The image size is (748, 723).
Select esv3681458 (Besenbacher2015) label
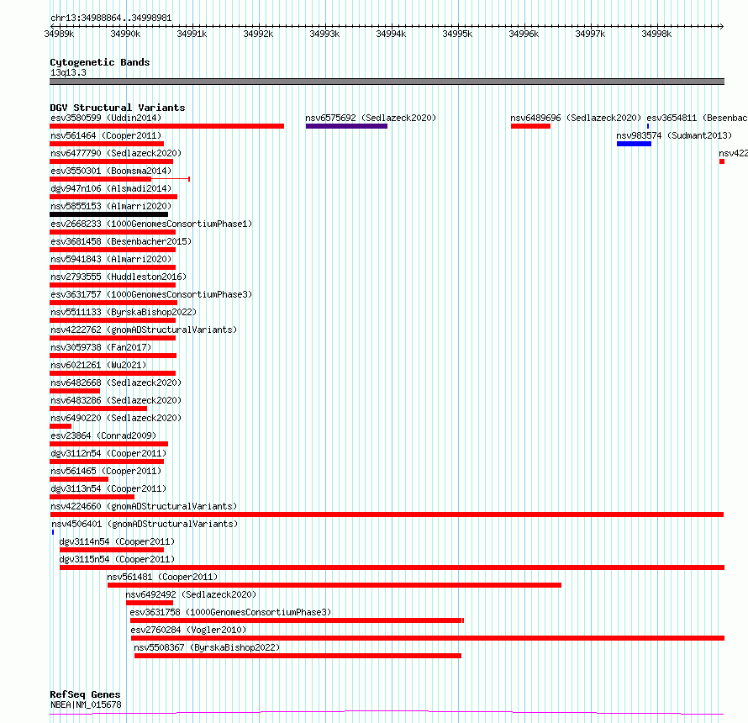tap(121, 241)
